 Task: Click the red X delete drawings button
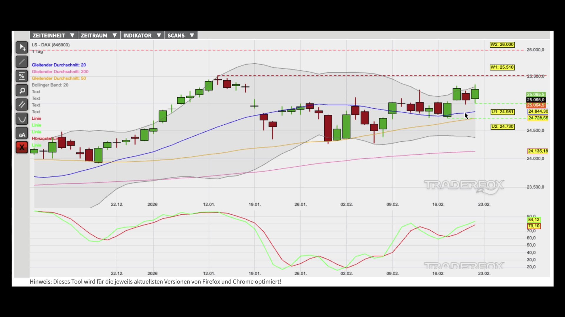(22, 148)
